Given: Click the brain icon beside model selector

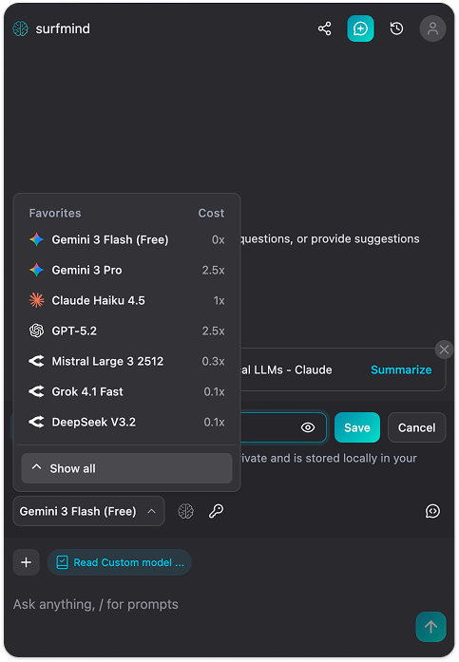Looking at the screenshot, I should [x=186, y=511].
